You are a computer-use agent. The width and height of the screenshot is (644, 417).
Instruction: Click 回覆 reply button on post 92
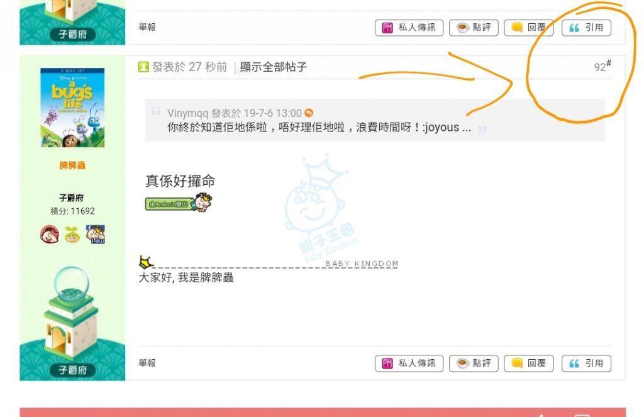coord(528,363)
